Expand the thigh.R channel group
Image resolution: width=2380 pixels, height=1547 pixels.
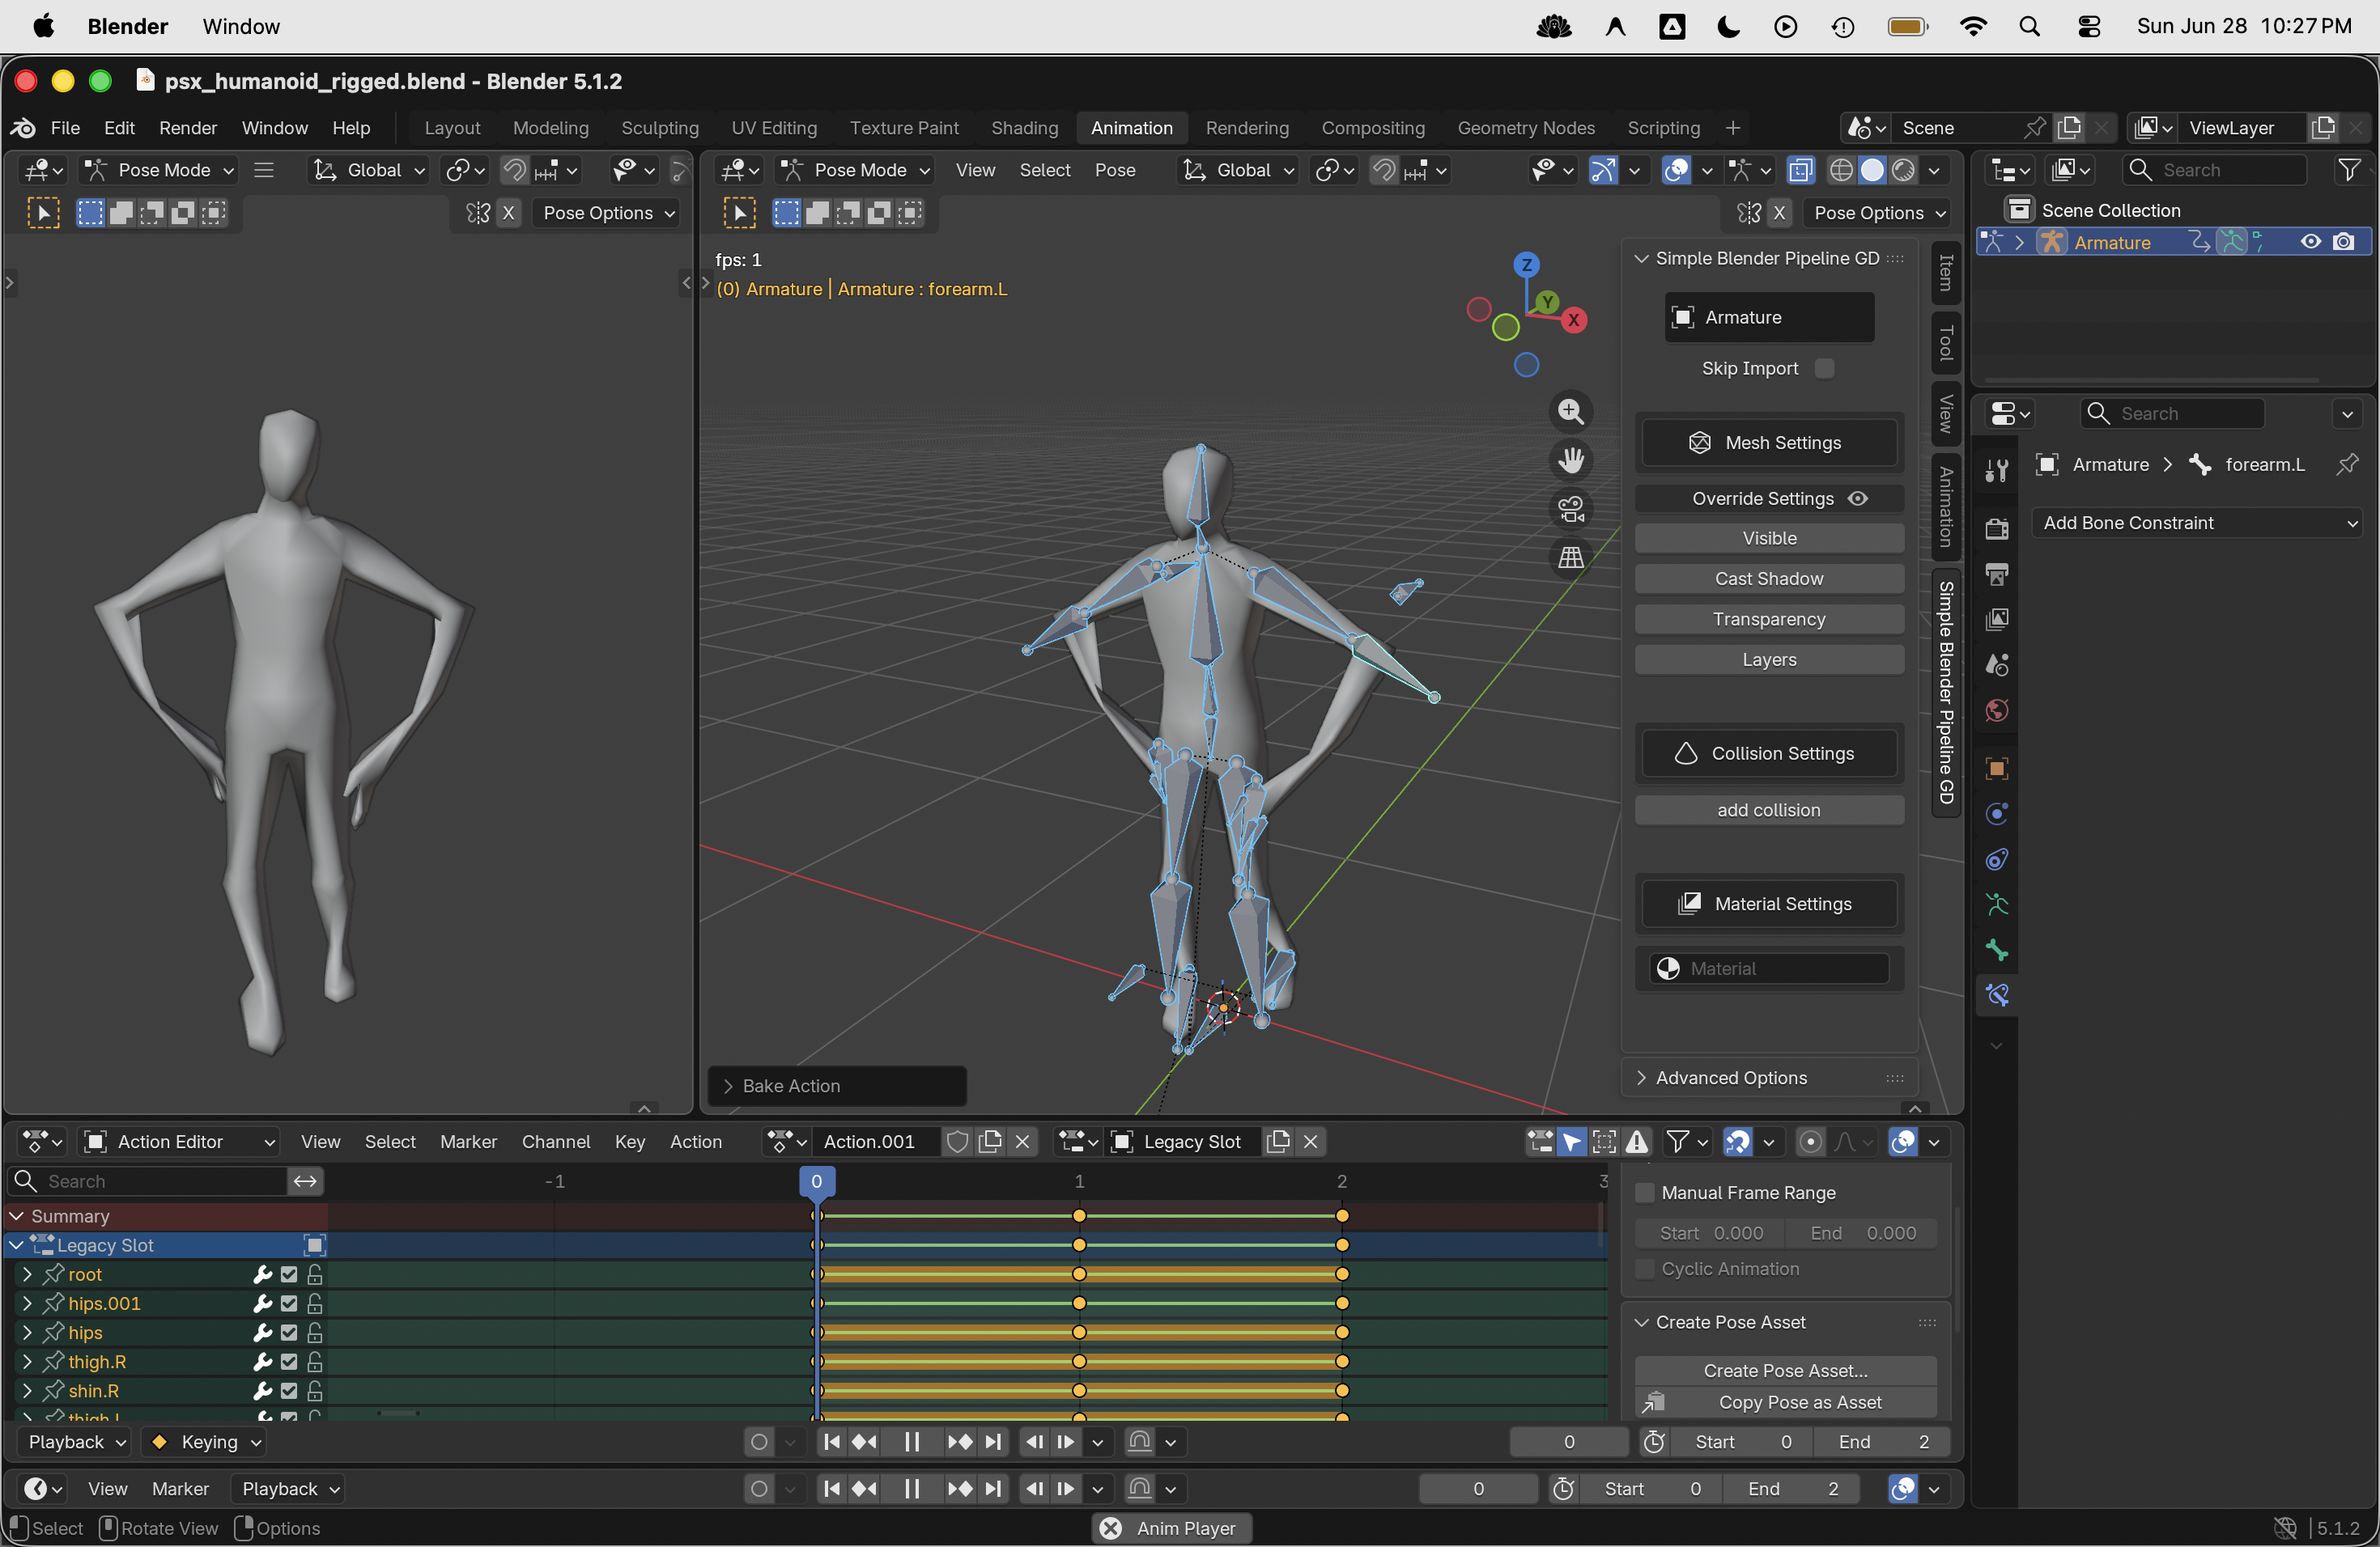pos(27,1362)
